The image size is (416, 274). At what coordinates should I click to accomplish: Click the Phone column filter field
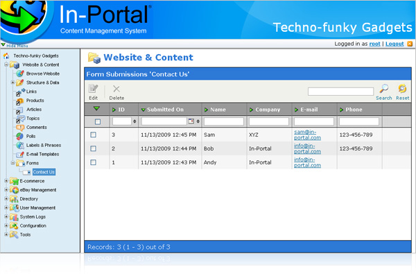coord(359,121)
